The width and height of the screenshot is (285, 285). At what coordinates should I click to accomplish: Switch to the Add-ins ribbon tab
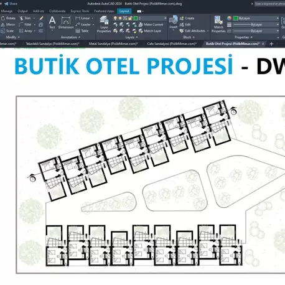click(39, 11)
